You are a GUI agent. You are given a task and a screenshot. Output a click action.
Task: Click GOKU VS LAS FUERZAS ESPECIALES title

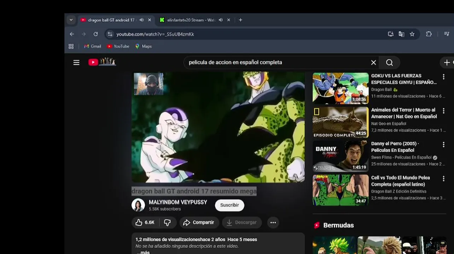pos(404,79)
